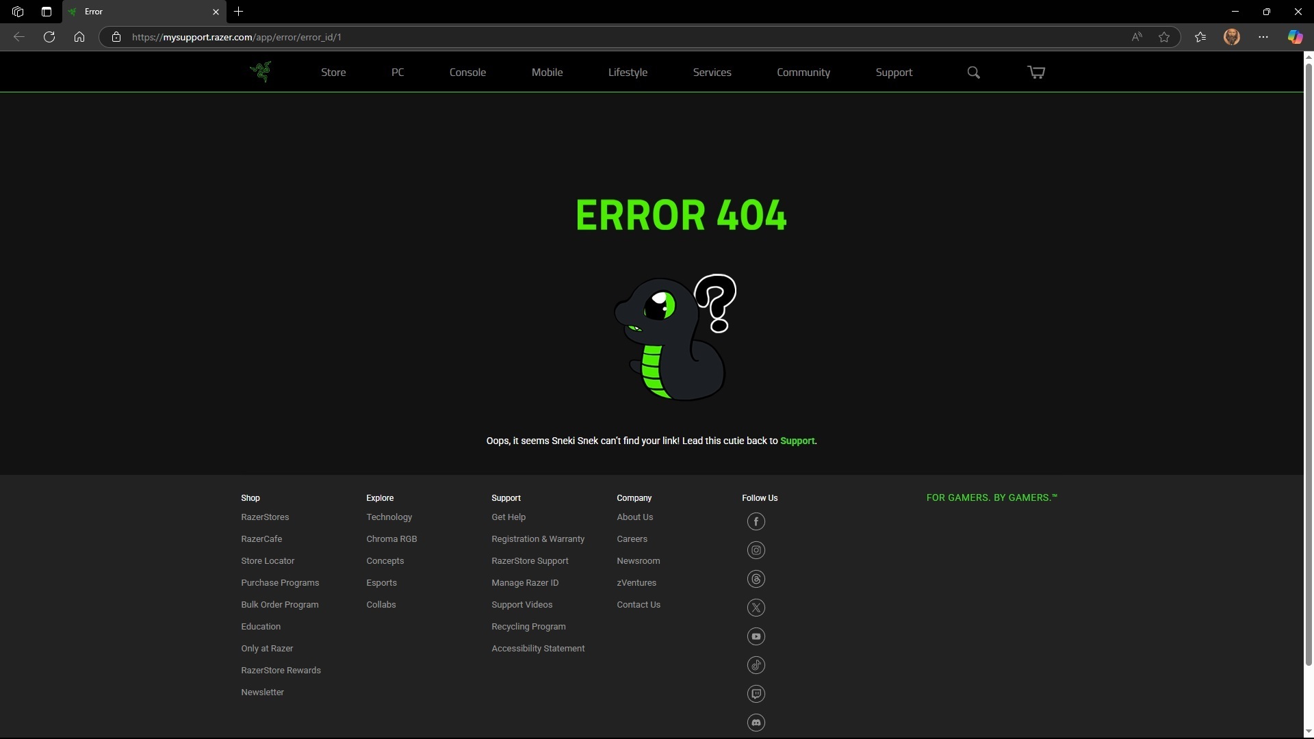Image resolution: width=1314 pixels, height=739 pixels.
Task: Open Razer's Threads icon
Action: 756,579
